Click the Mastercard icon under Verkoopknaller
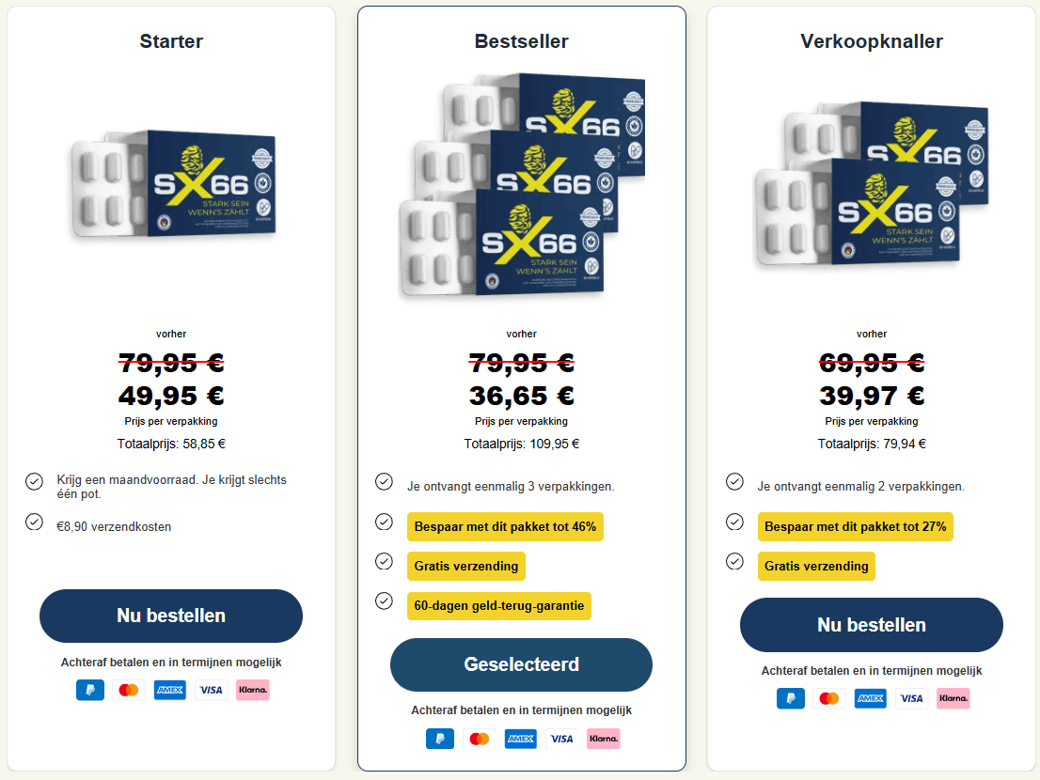The width and height of the screenshot is (1040, 780). (828, 698)
